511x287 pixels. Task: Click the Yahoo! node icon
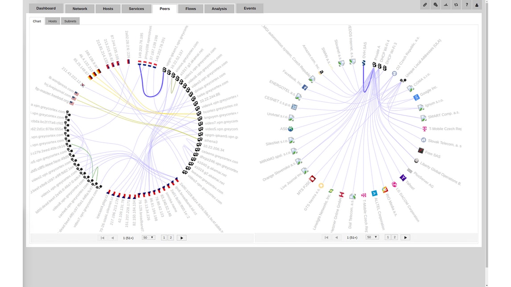[403, 178]
